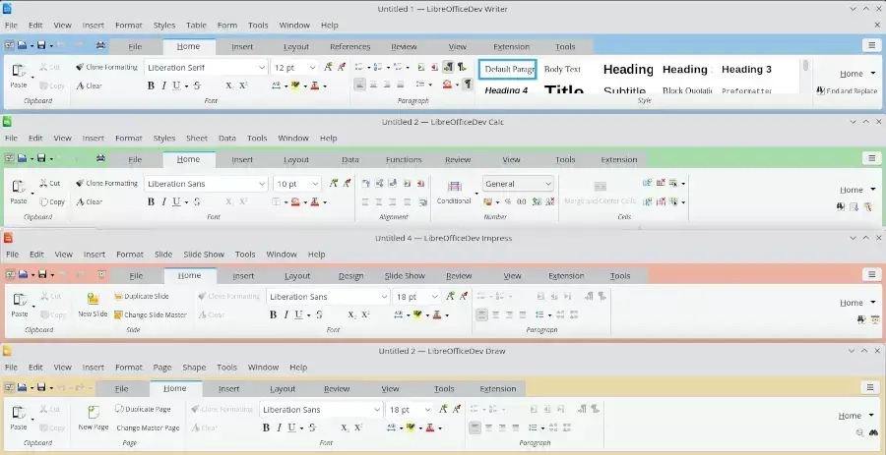Click Writer hamburger menu button
This screenshot has width=886, height=455.
(872, 45)
